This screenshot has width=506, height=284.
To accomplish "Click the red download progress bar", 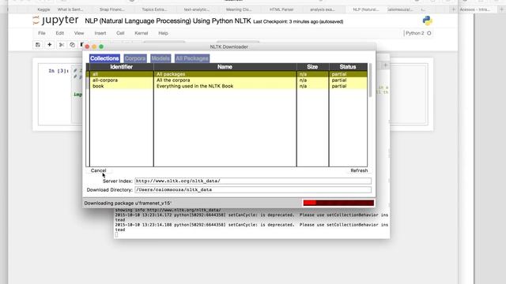I will (x=338, y=203).
